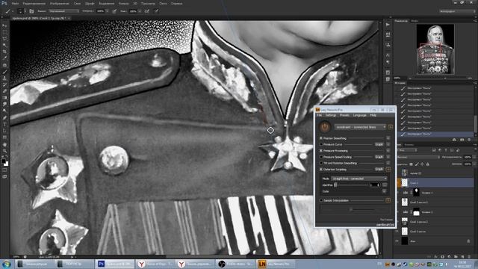Toggle visibility of the bottom background layer
This screenshot has width=478, height=269.
(x=397, y=241)
